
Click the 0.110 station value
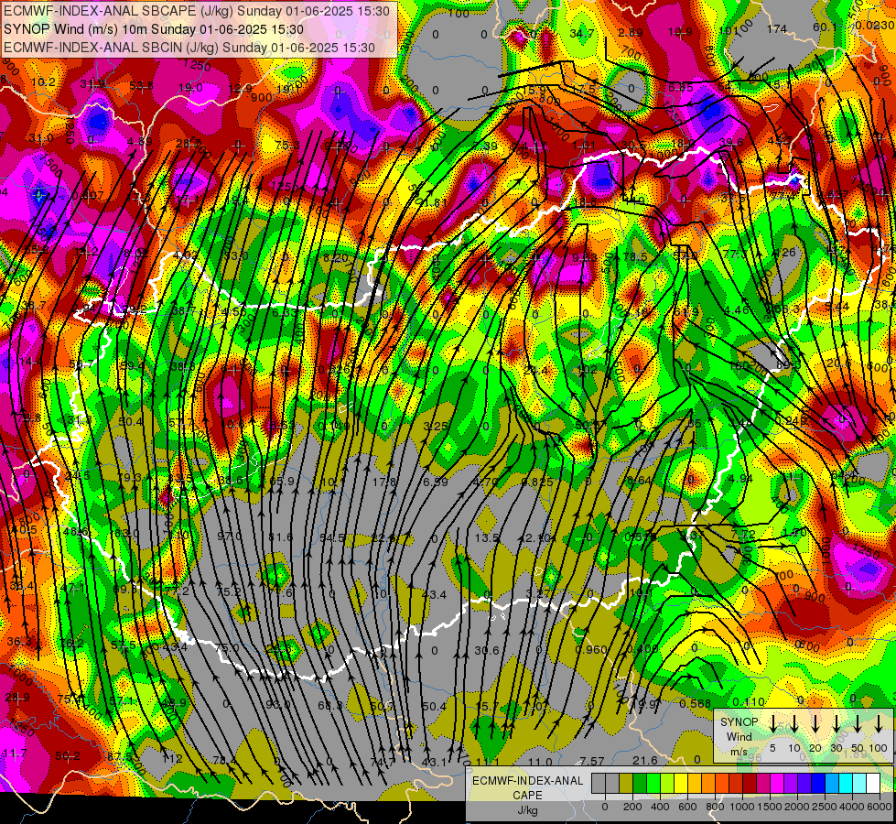(x=749, y=702)
